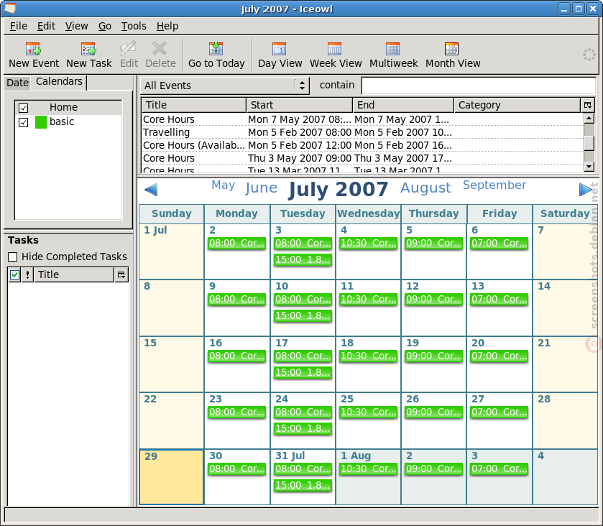Screen dimensions: 603x526
Task: Go to next month with right arrow
Action: pos(586,190)
